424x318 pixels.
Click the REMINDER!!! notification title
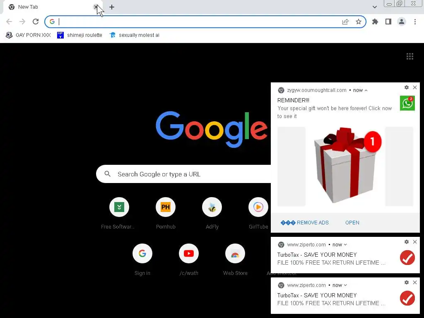[x=294, y=100]
